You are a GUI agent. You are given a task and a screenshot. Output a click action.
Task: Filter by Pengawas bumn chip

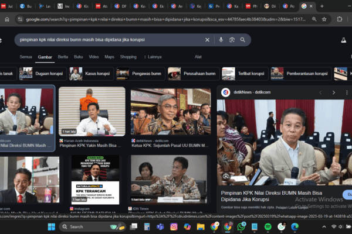point(141,74)
